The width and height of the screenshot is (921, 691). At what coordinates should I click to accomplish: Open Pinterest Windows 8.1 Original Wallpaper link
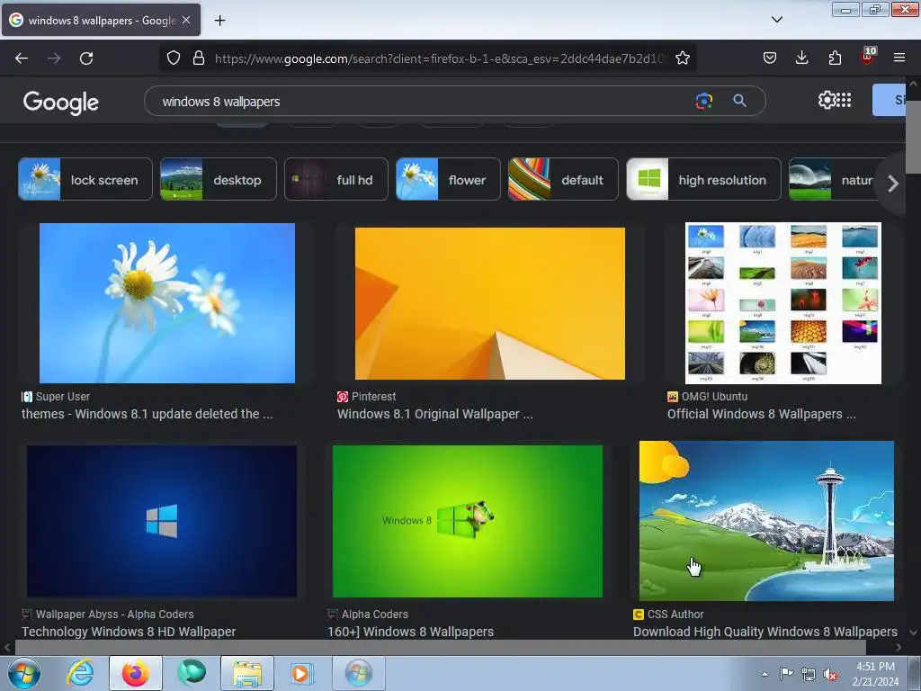435,414
